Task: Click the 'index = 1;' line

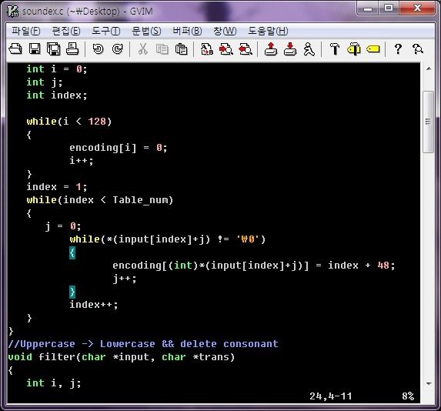Action: tap(57, 187)
